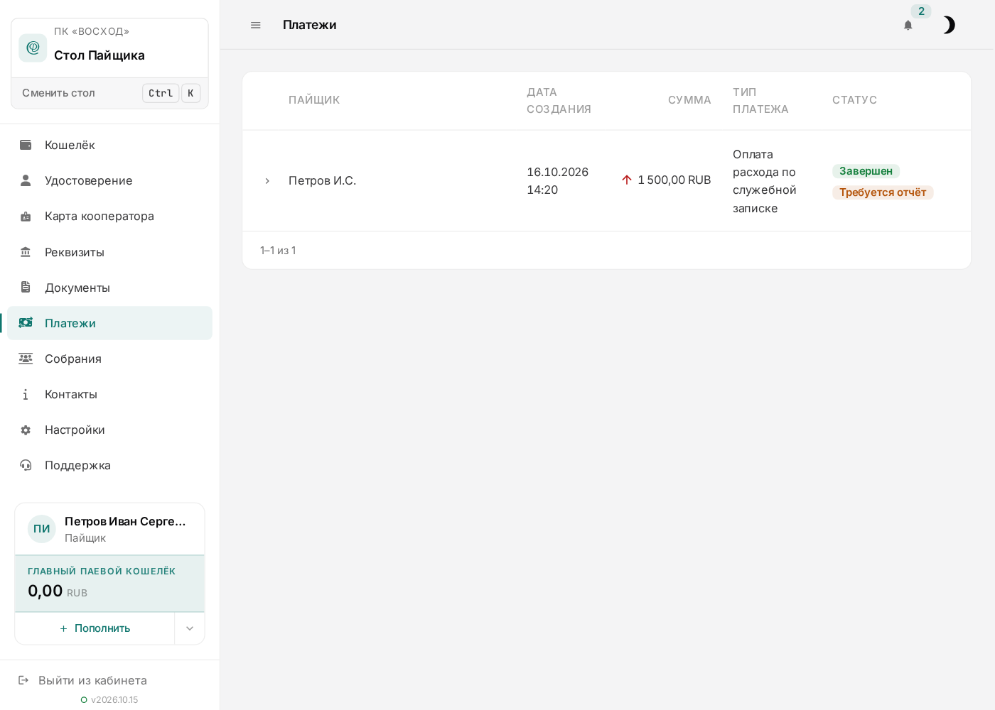Click the Настройки gear icon

coord(26,430)
